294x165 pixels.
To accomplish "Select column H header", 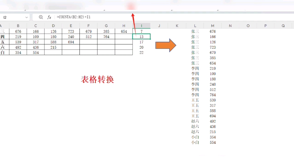I will [x=124, y=26].
